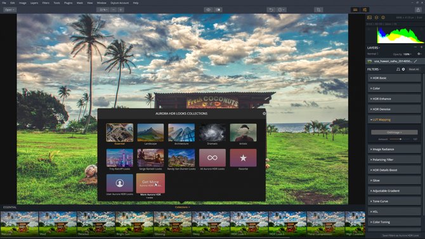Expand the HDR Denoise filter
Viewport: 425px width, 239px height.
[x=394, y=109]
